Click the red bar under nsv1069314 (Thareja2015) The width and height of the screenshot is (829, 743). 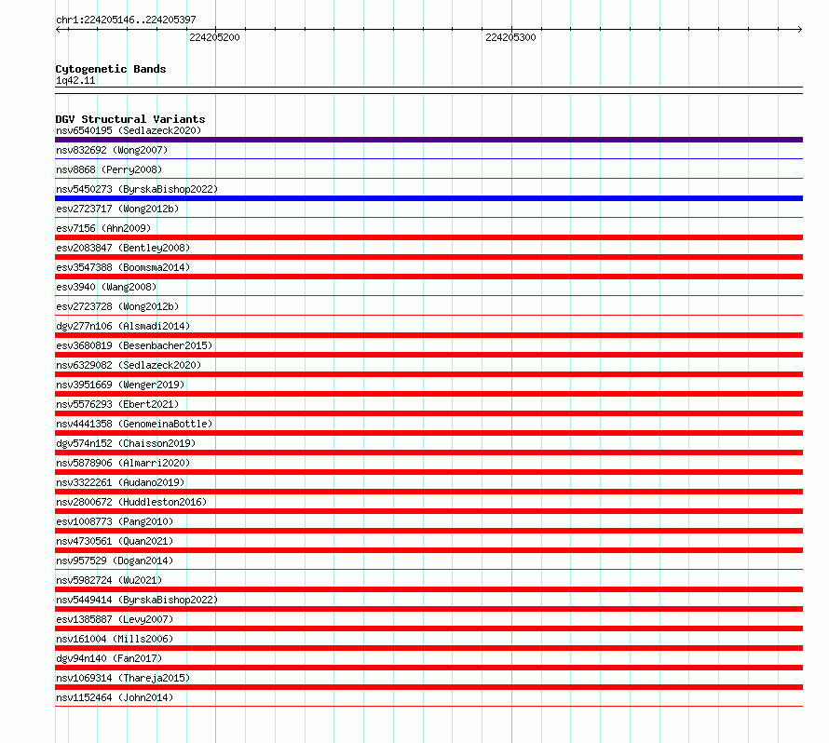(x=428, y=687)
